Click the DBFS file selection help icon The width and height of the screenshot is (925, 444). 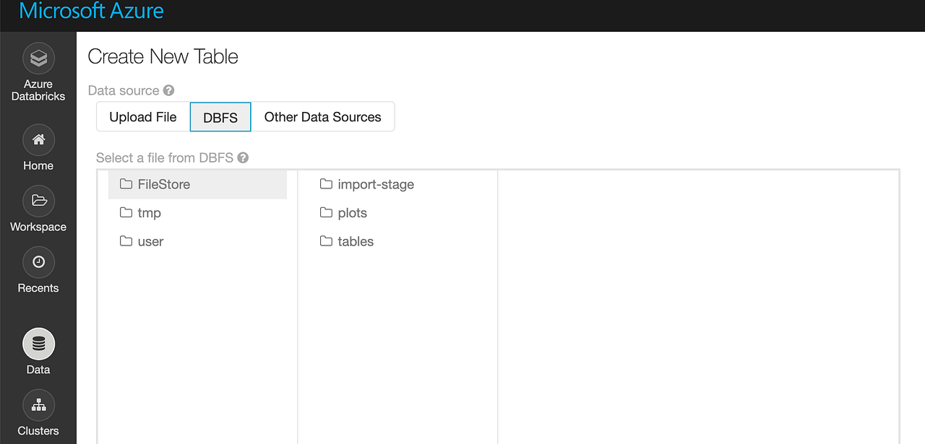point(243,157)
